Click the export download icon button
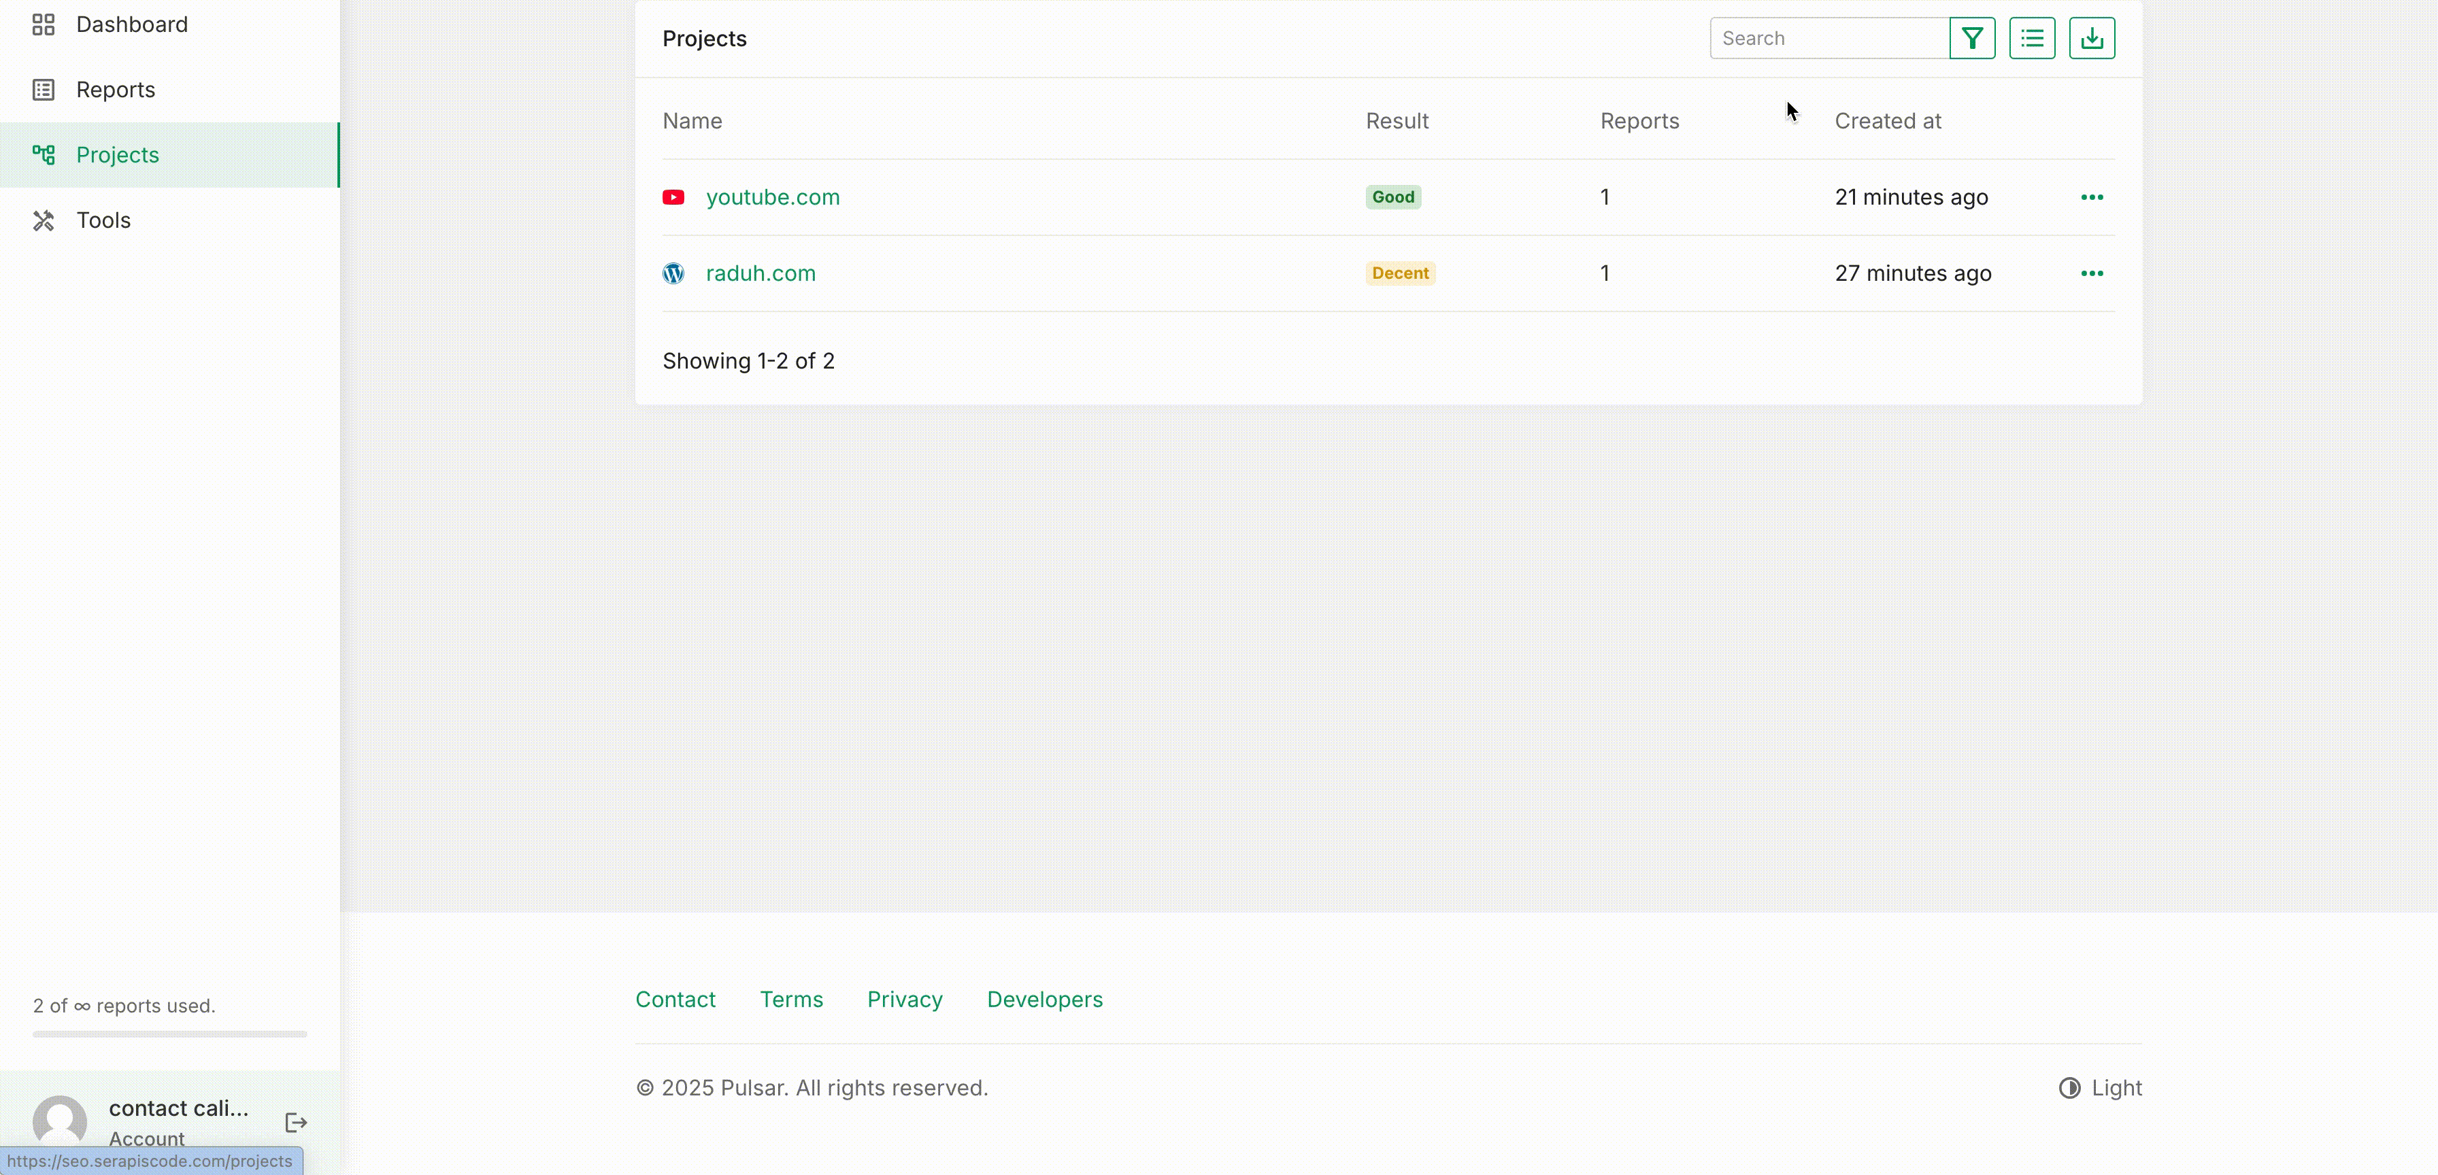2438x1175 pixels. 2092,38
